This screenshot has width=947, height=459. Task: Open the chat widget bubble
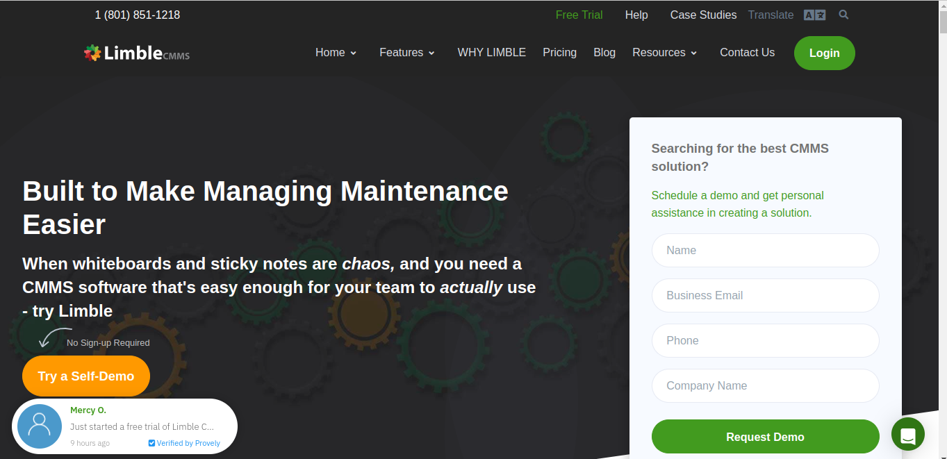908,434
